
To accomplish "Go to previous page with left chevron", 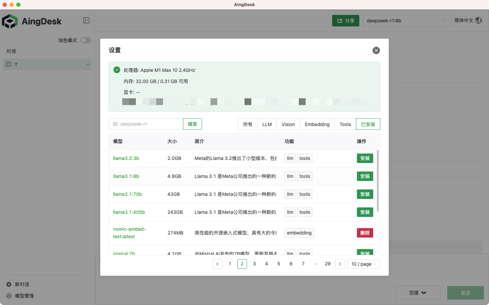I will [217, 264].
